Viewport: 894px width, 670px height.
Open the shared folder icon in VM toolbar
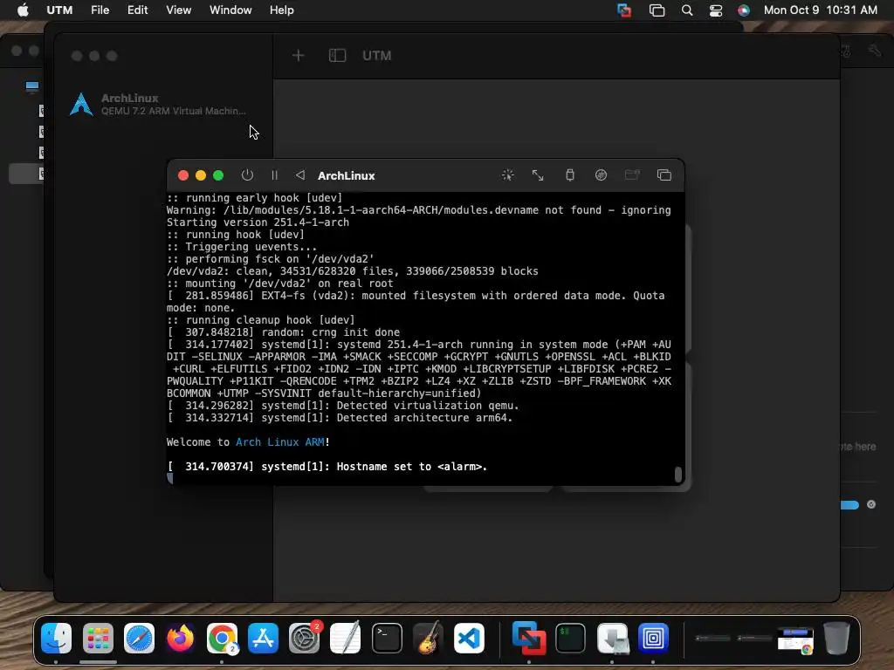632,174
